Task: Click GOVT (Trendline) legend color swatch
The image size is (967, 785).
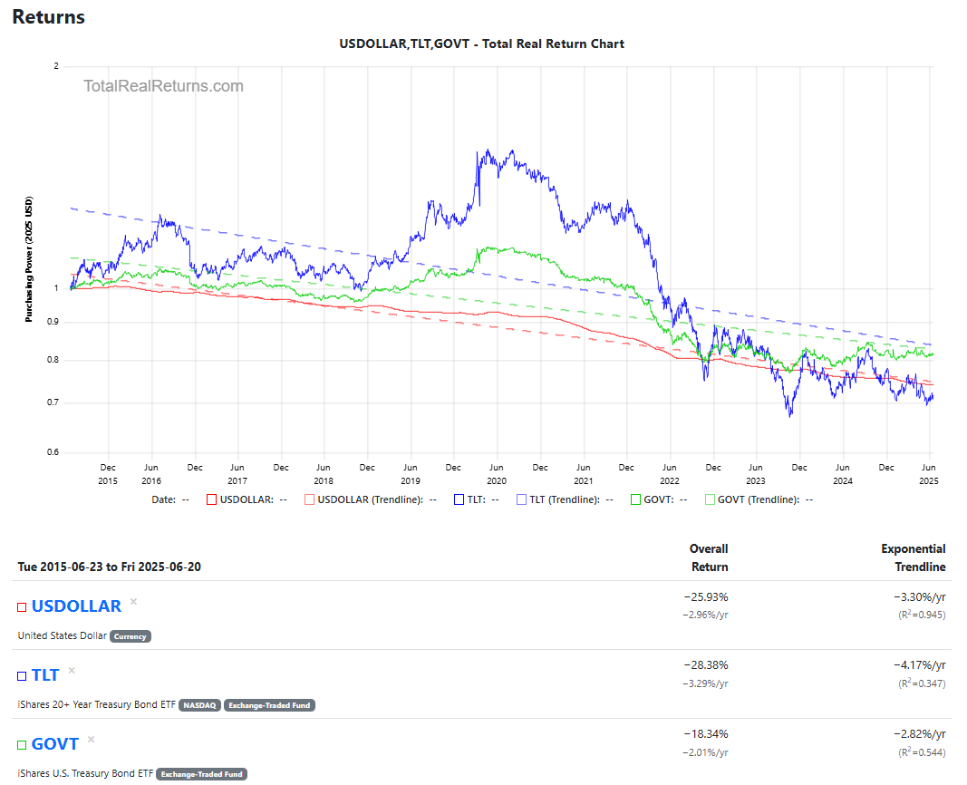Action: tap(710, 499)
